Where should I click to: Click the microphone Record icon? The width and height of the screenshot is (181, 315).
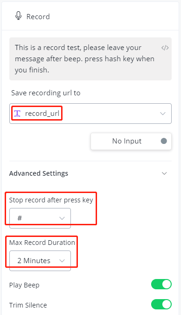[x=19, y=16]
